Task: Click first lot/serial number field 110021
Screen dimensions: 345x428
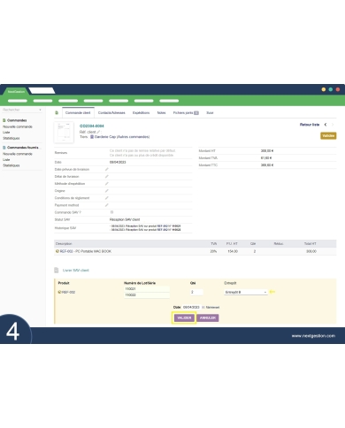Action: click(x=147, y=289)
